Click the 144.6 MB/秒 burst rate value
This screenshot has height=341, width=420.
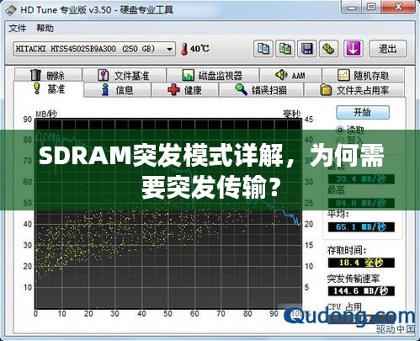[361, 290]
